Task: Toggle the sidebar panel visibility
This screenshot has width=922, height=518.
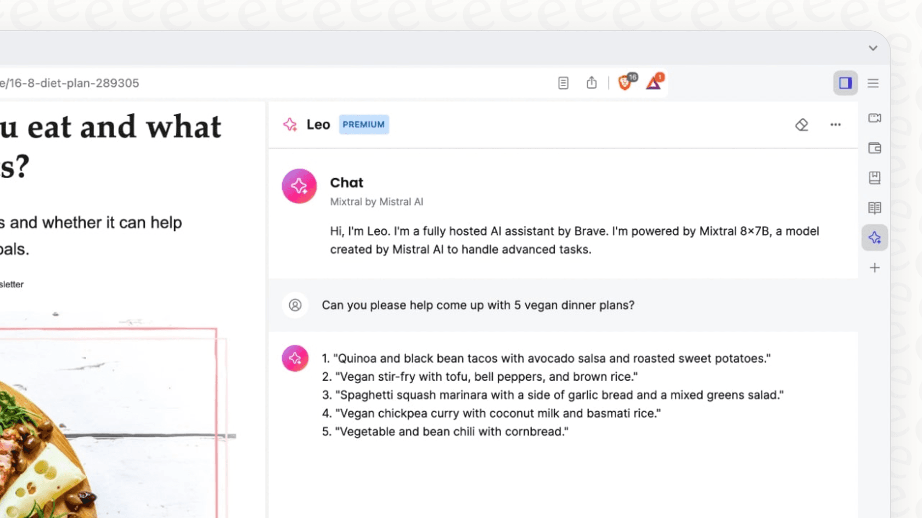Action: pos(846,83)
